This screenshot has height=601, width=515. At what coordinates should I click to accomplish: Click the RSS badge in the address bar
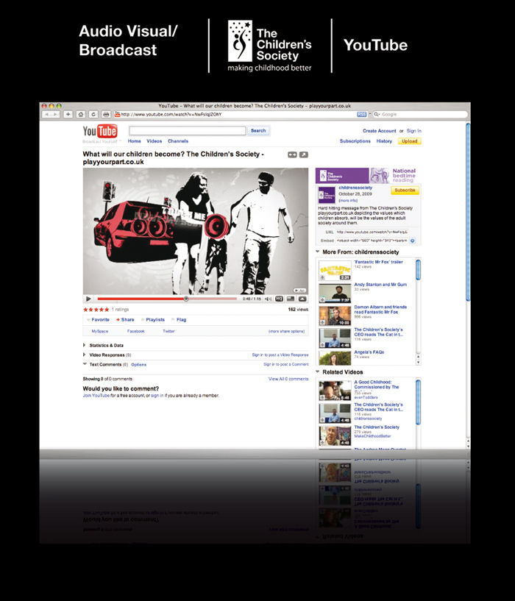[x=362, y=114]
